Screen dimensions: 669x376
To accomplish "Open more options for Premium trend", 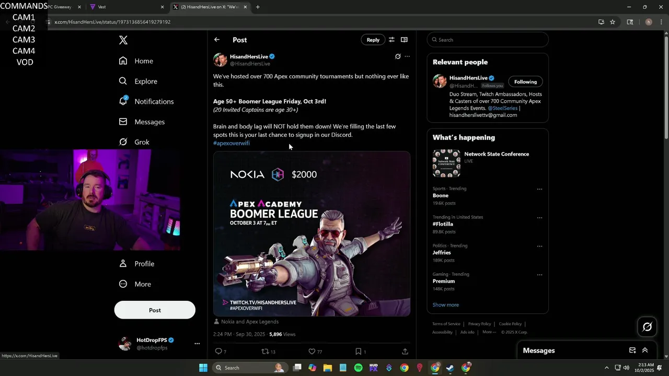I will [x=539, y=275].
